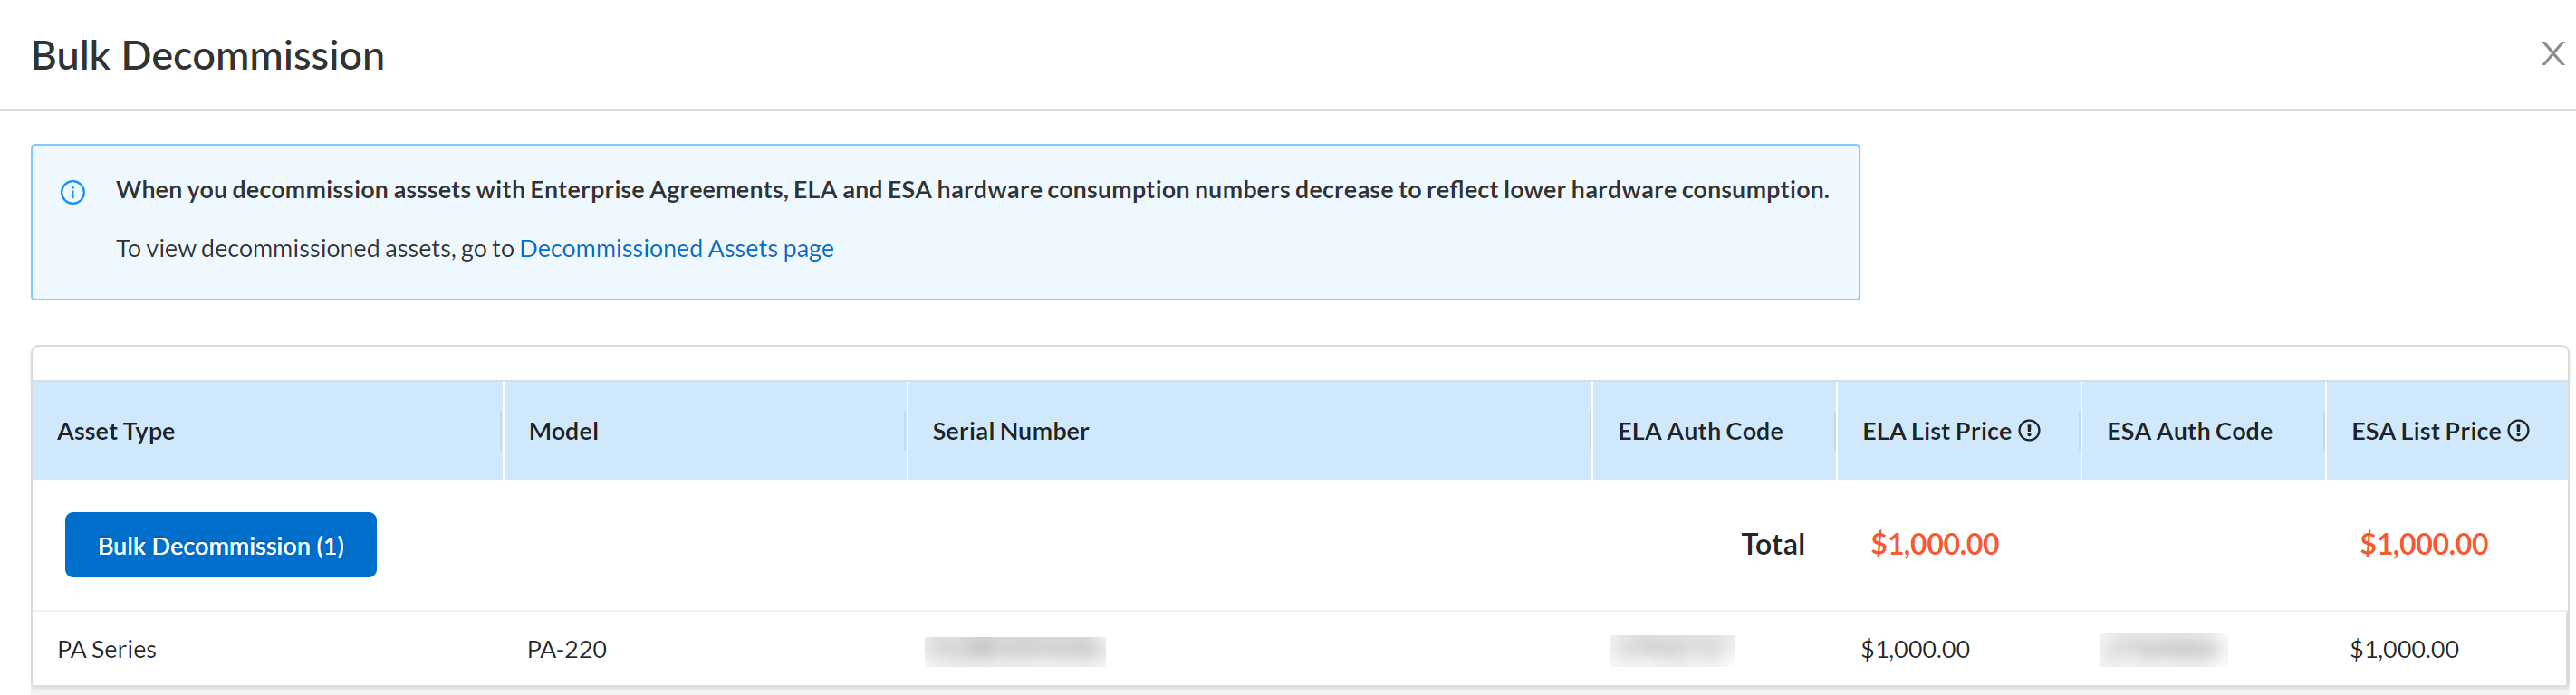The image size is (2576, 695).
Task: Click the info icon beside ELA List Price
Action: tap(2029, 431)
